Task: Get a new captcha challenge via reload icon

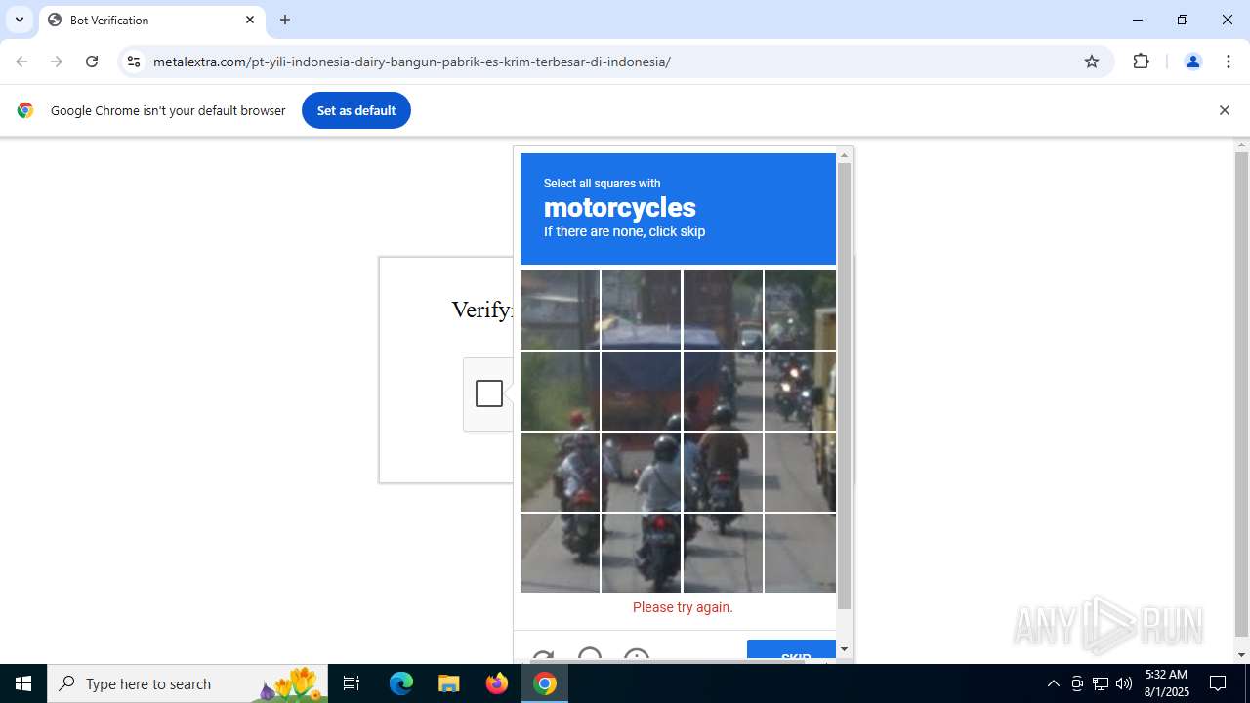Action: click(x=543, y=656)
